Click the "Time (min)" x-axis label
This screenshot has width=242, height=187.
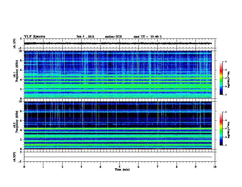[122, 170]
